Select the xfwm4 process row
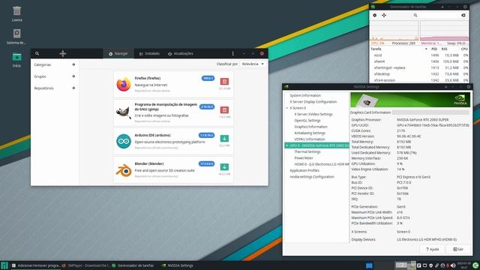 click(x=419, y=61)
